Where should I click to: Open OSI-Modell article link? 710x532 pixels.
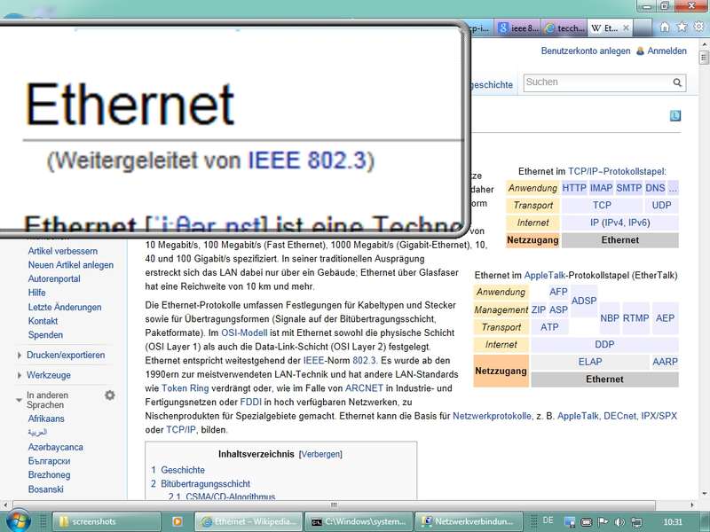(244, 333)
